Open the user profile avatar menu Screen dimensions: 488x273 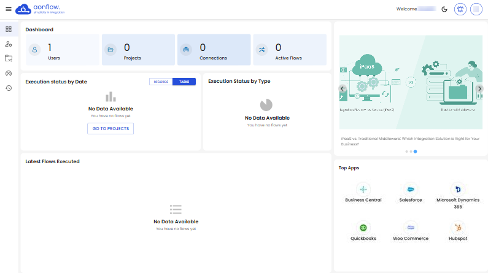[476, 9]
